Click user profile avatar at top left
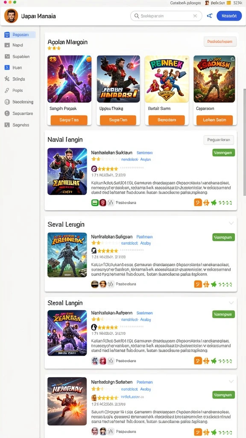 pyautogui.click(x=11, y=16)
